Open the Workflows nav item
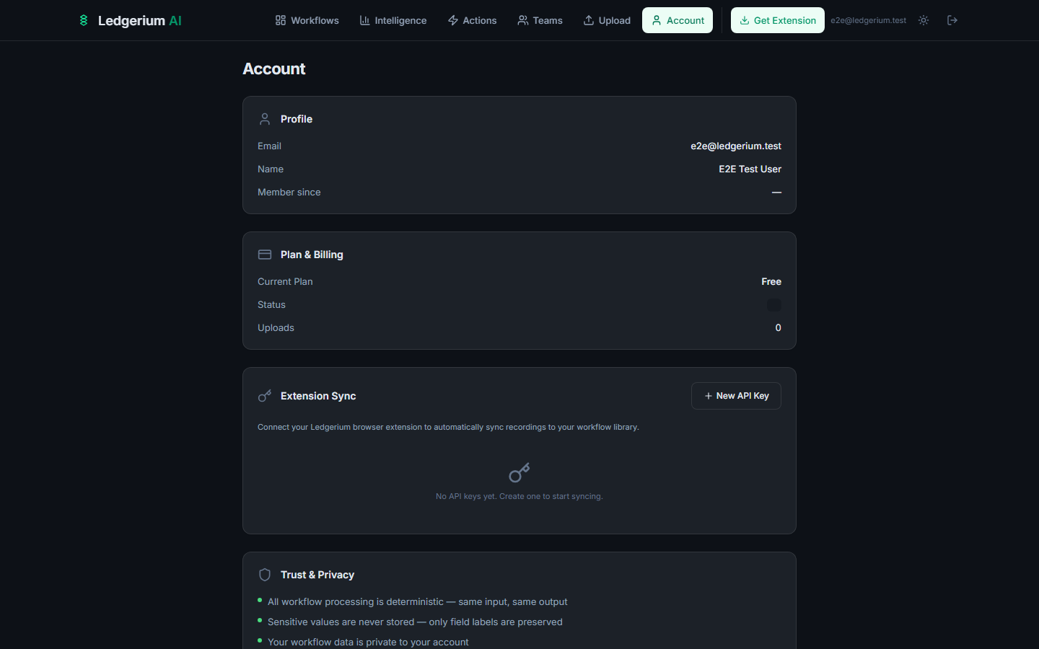The width and height of the screenshot is (1039, 649). 307,20
